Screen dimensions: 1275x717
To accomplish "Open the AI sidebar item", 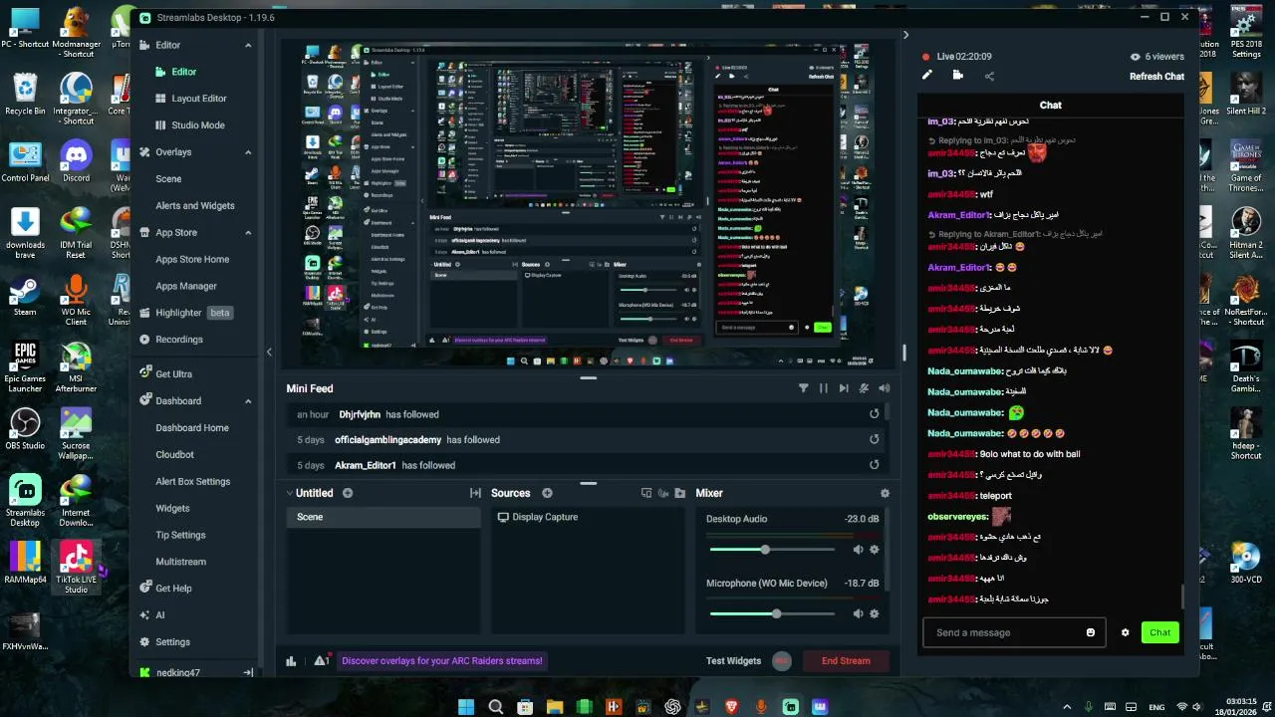I will pos(151,615).
